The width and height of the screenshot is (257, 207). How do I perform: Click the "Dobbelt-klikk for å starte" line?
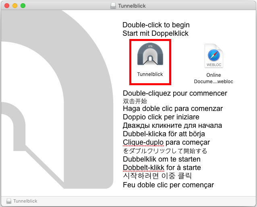click(x=162, y=168)
